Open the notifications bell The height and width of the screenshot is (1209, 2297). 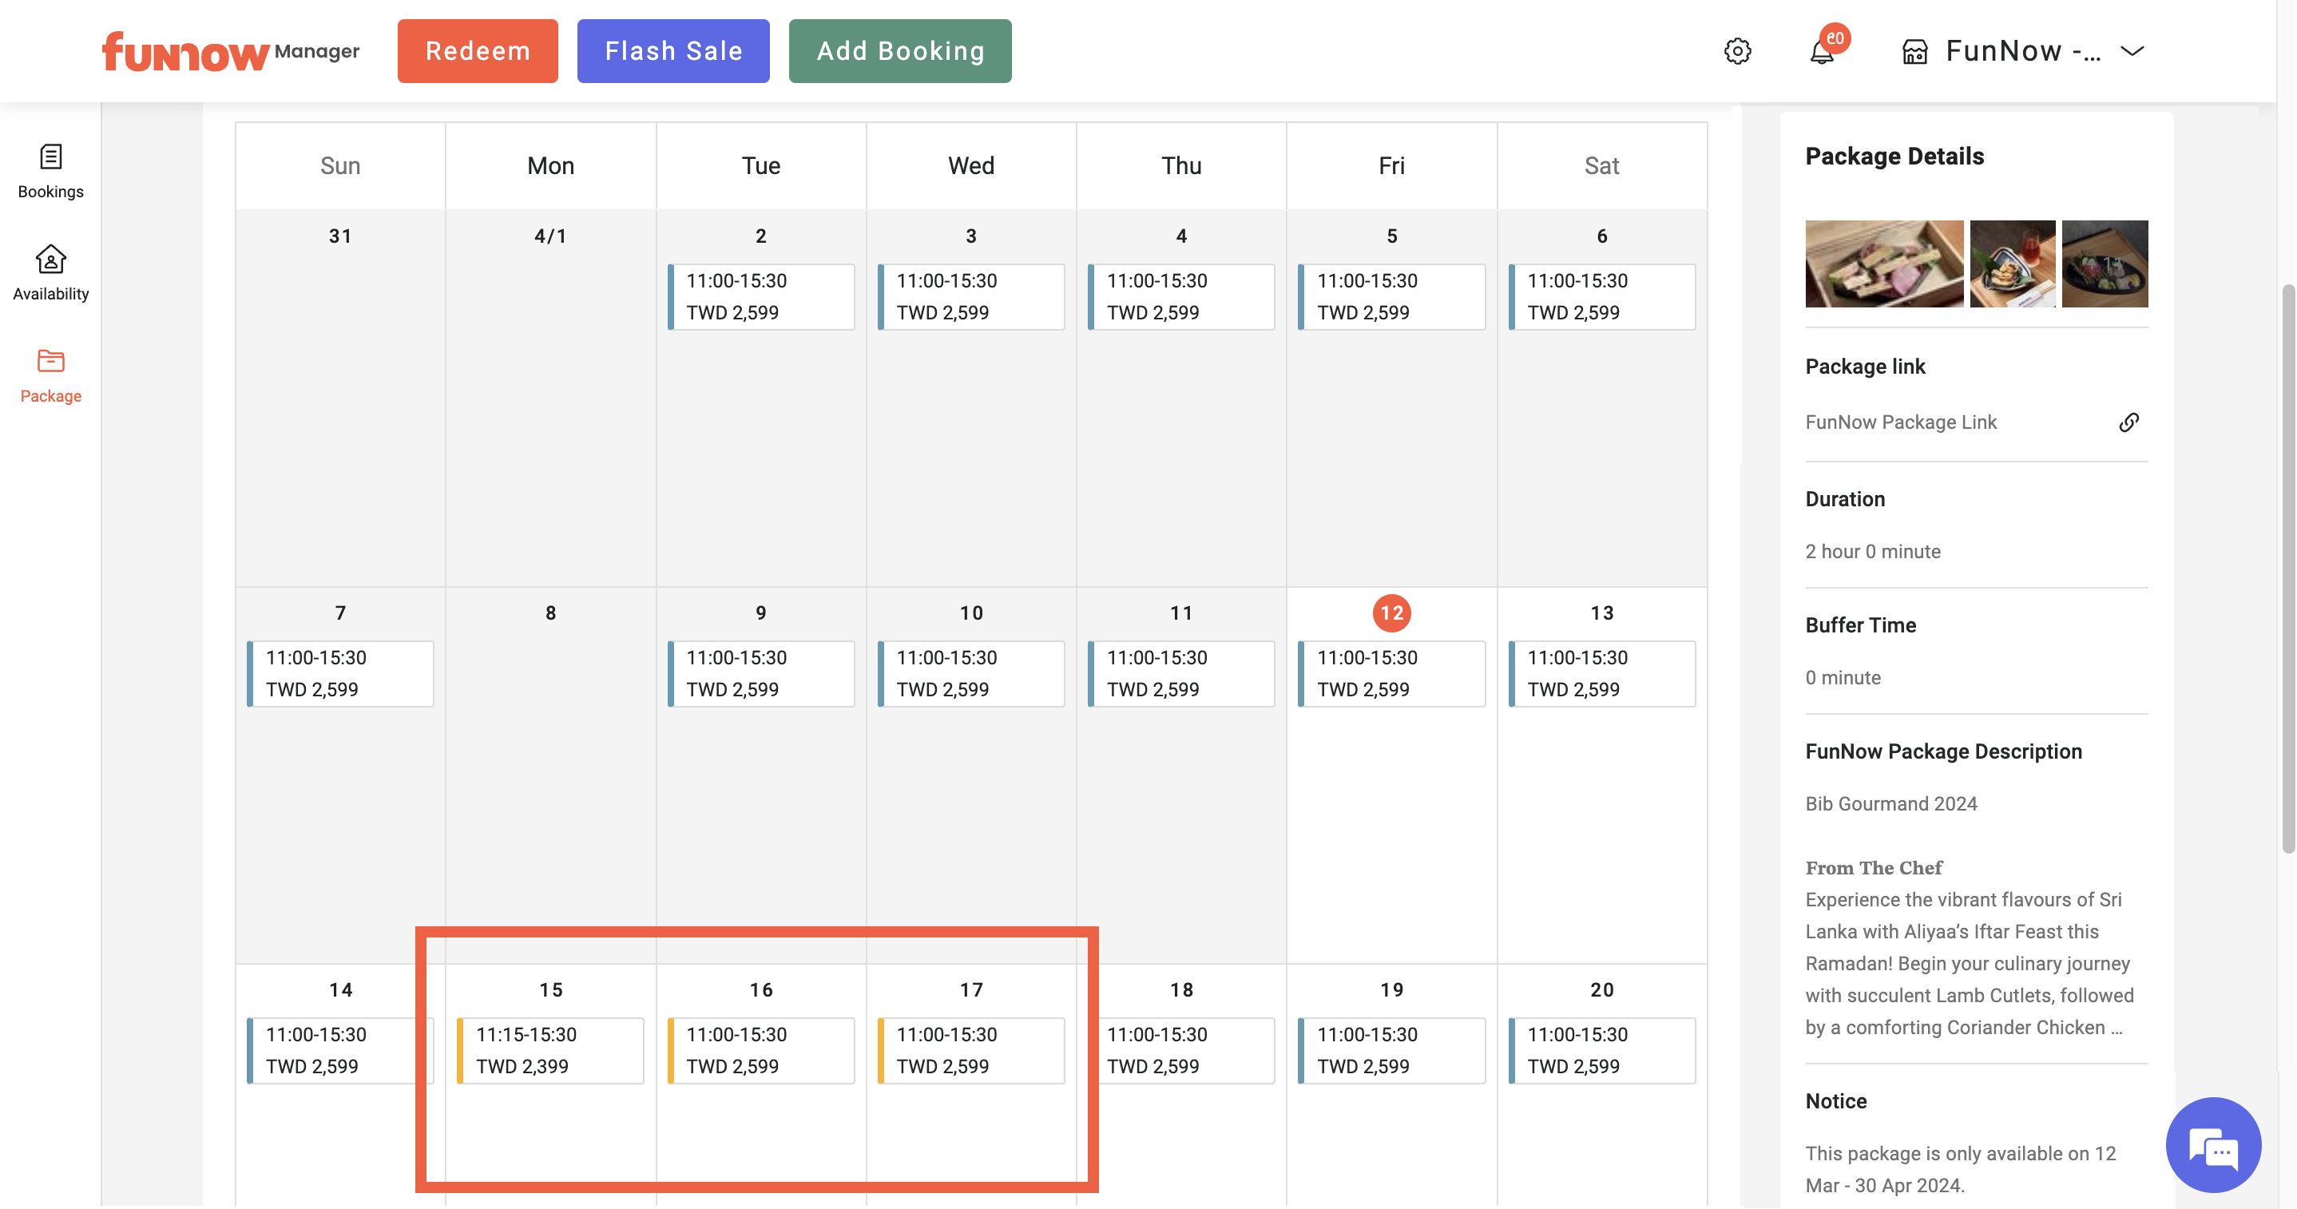point(1823,52)
